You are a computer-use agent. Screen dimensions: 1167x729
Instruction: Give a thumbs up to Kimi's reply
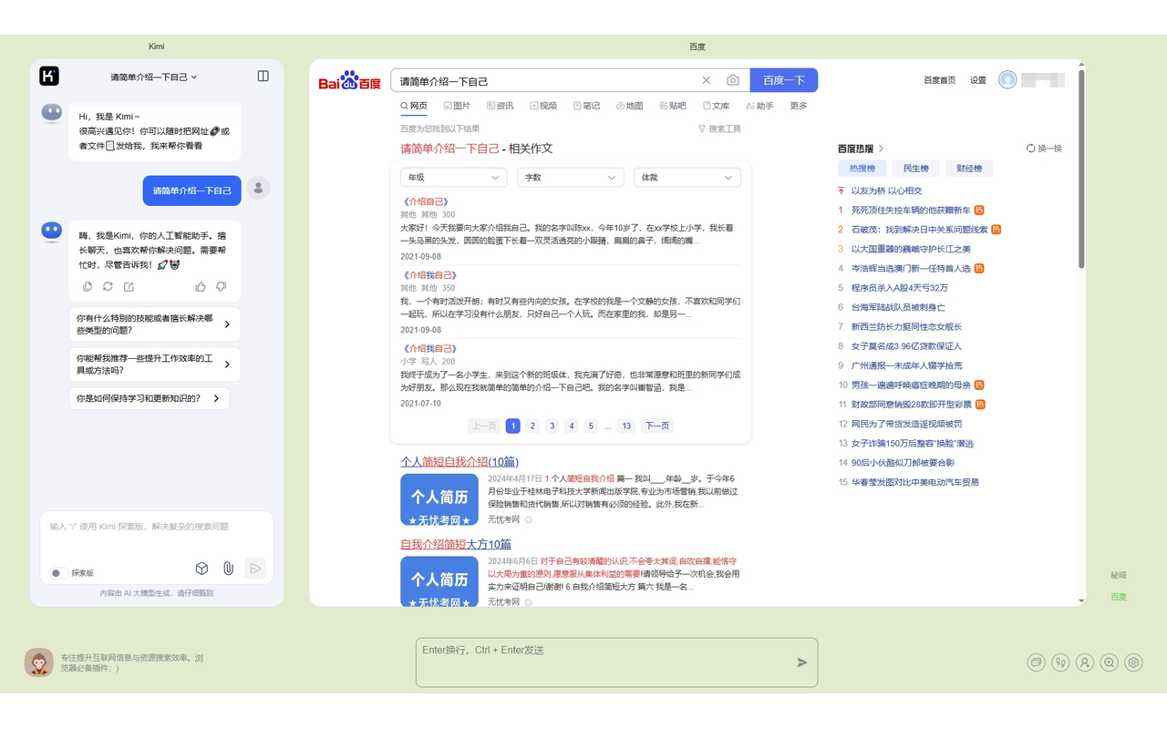[x=200, y=286]
